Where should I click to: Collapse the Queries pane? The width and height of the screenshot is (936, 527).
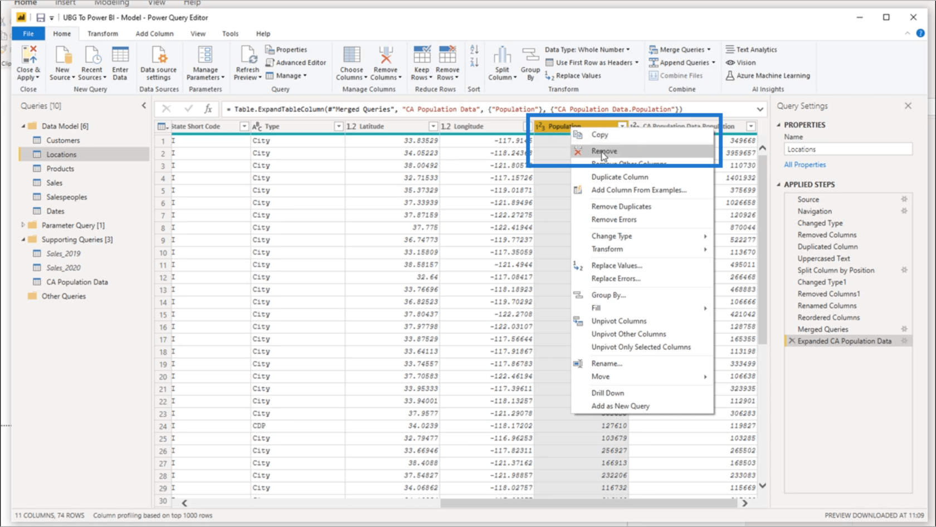tap(144, 105)
